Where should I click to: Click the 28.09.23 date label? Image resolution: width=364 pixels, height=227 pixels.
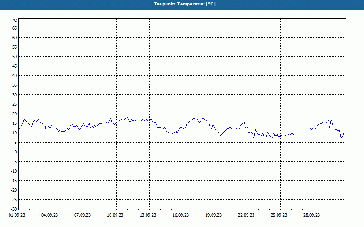click(312, 215)
